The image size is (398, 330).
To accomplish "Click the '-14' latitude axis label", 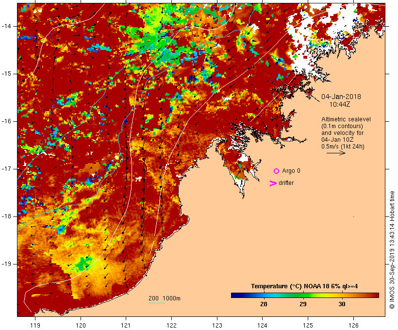I will 6,26.
